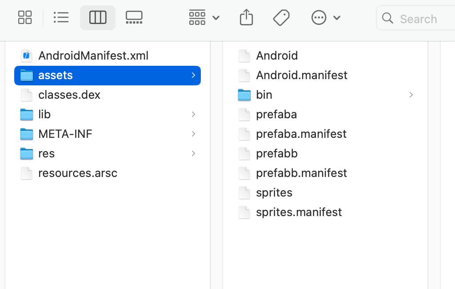Select the classes.dex file icon
Viewport: 455px width, 289px height.
pyautogui.click(x=27, y=95)
